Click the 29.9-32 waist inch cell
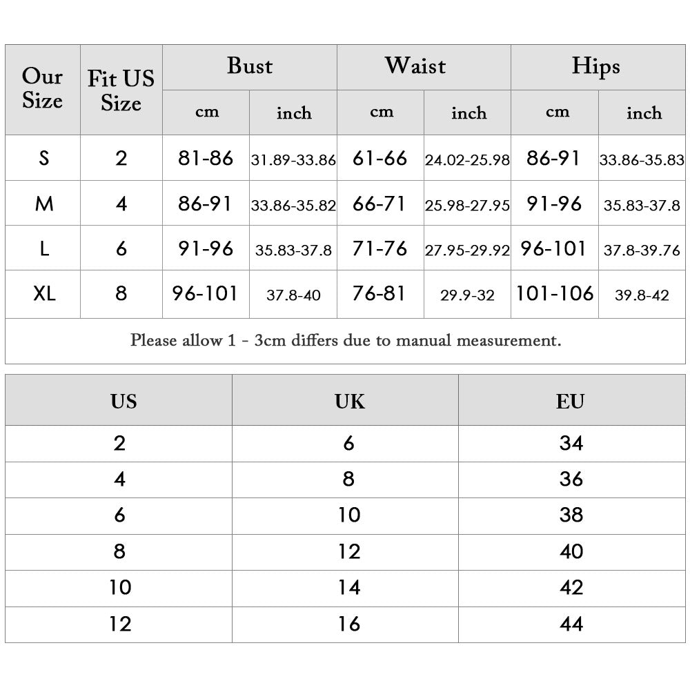Screen dimensions: 690x690 [467, 295]
